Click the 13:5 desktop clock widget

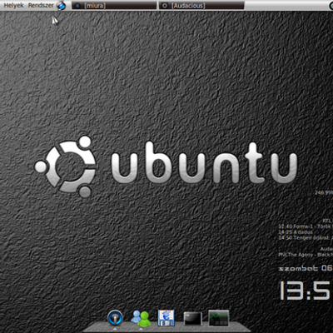(306, 291)
